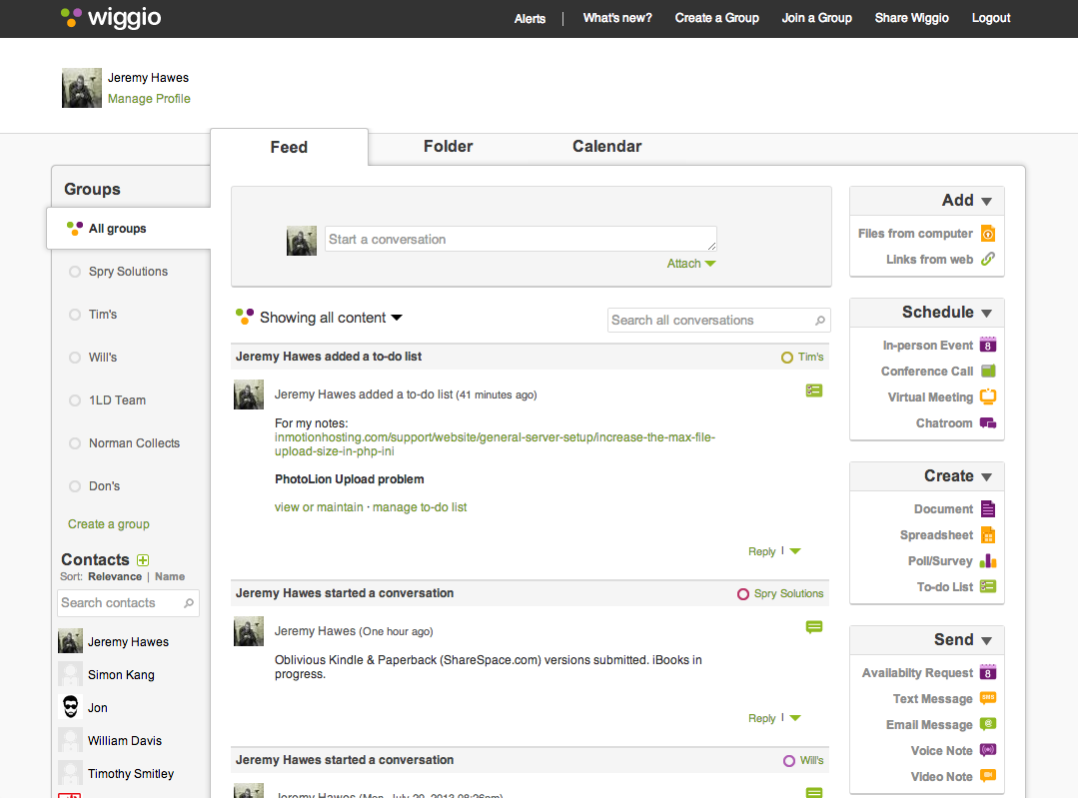
Task: Click Join a Group in top bar
Action: click(x=817, y=18)
